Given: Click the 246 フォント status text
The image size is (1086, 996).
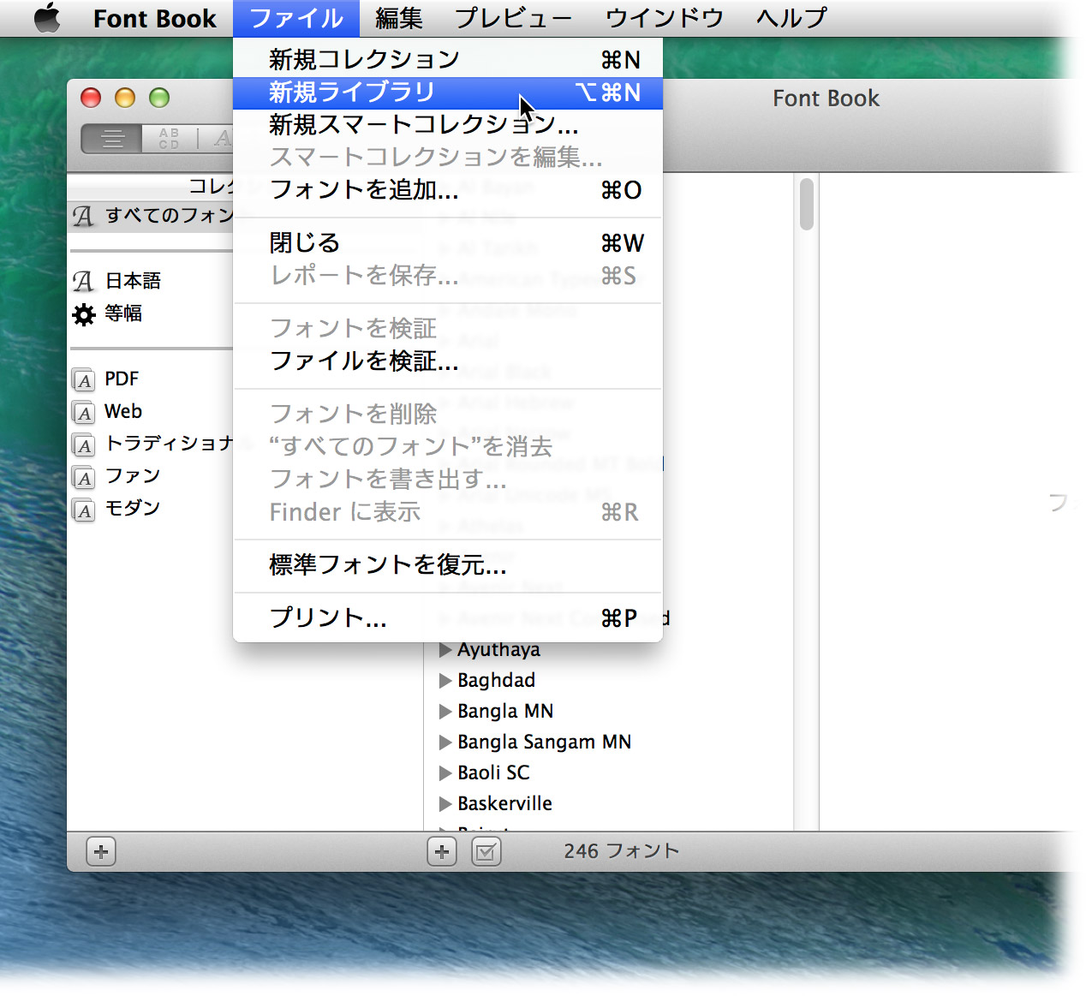Looking at the screenshot, I should coord(621,851).
